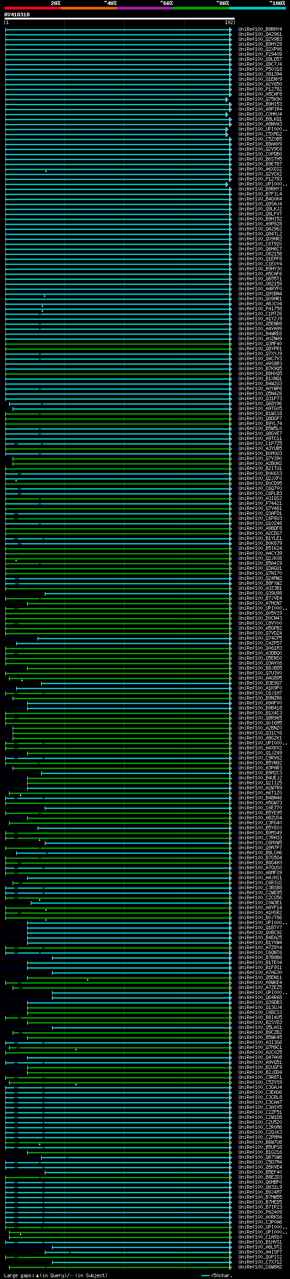Screen dimensions: 290x1279
Task: Select hit label UniRef100_C5XMG2
Action: (x=260, y=134)
